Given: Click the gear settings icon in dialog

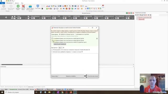Looking at the screenshot, I should [x=97, y=38].
